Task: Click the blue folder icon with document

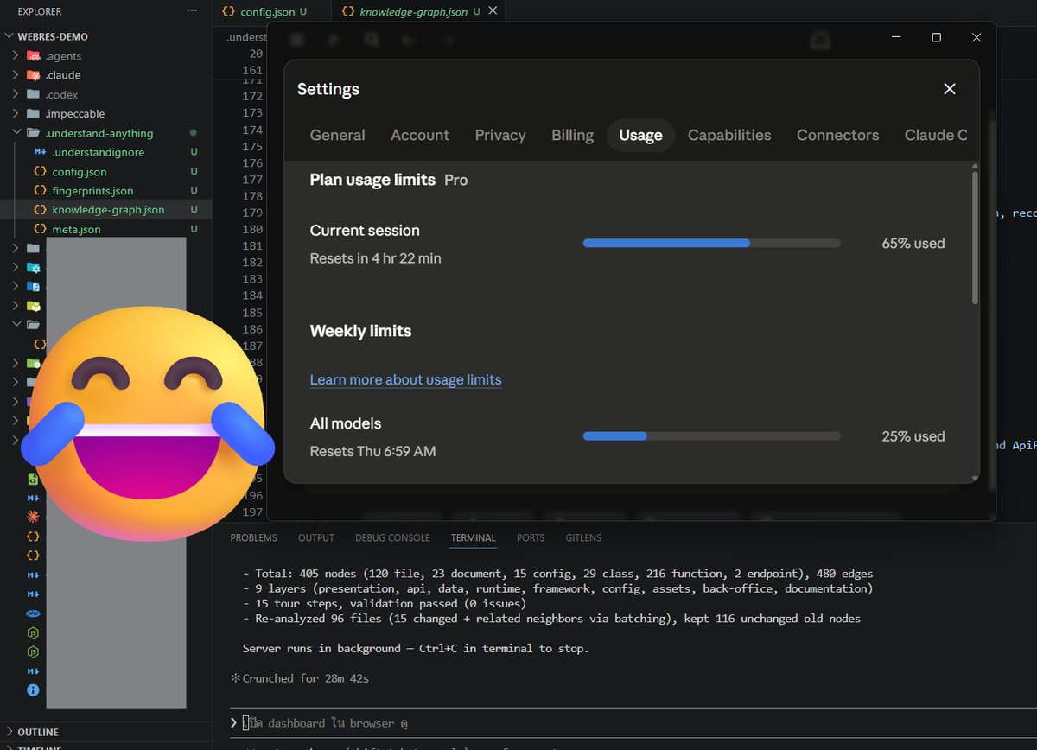Action: click(33, 286)
